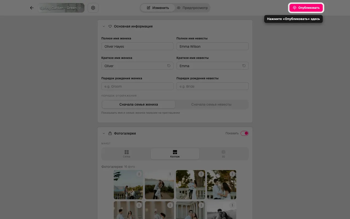Focus the bride full name field Emma Wilson
Screen dimensions: 350x219
tap(212, 46)
